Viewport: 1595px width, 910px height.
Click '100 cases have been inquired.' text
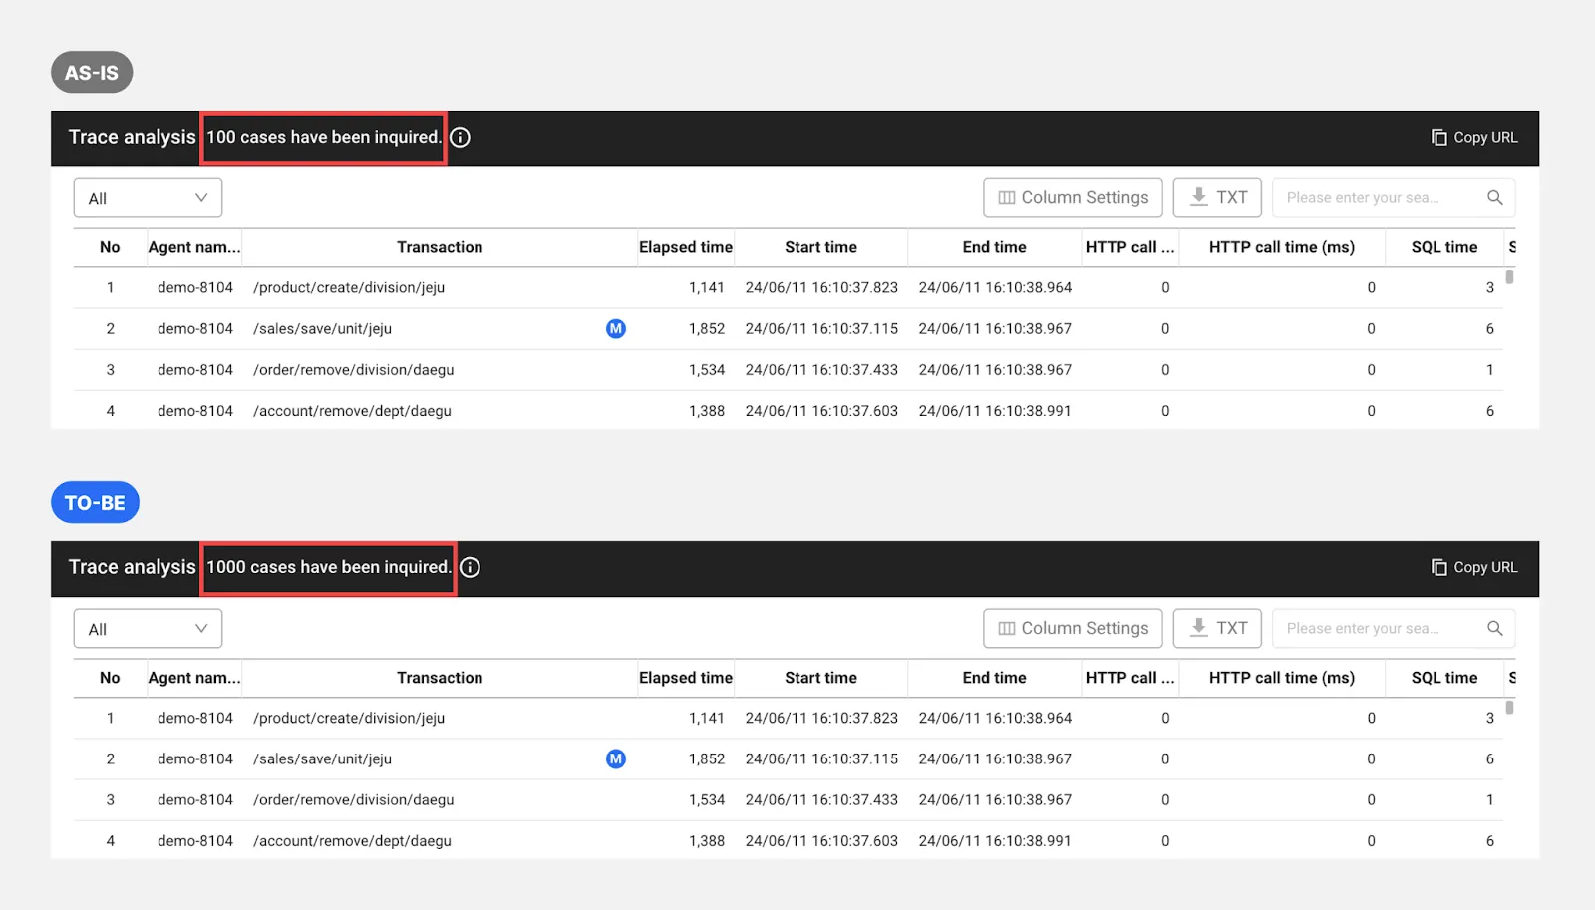click(x=324, y=138)
